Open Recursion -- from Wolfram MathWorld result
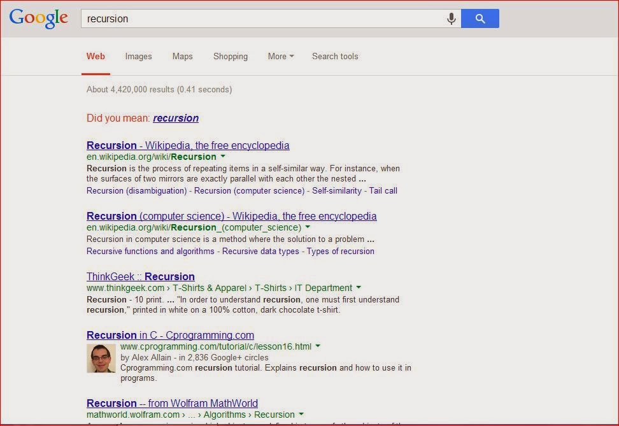This screenshot has width=619, height=426. coord(172,403)
